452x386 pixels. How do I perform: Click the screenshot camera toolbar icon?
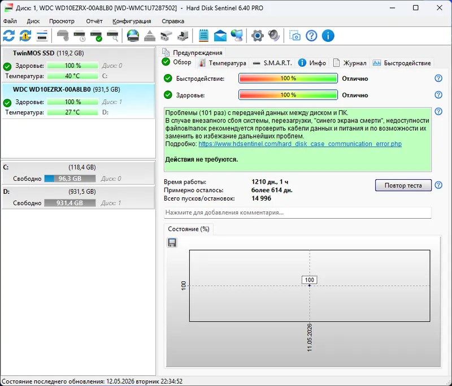coord(295,36)
